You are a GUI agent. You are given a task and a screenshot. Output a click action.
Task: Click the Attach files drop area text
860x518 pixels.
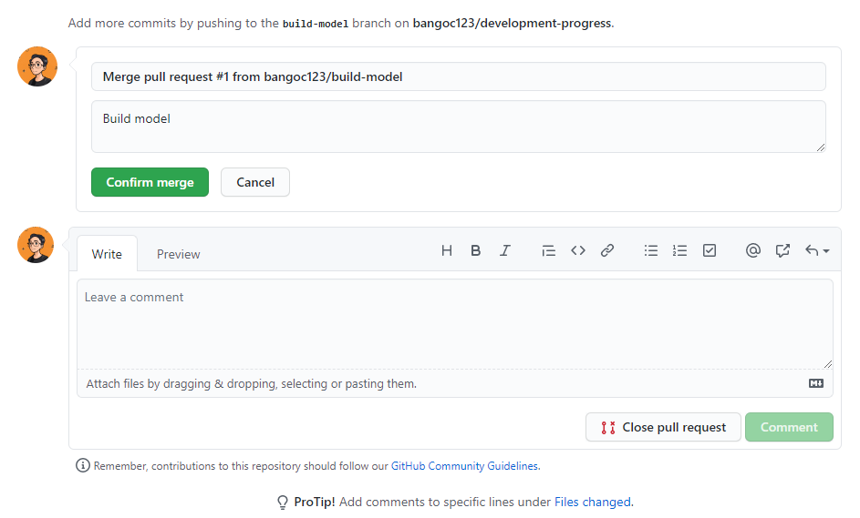point(251,384)
